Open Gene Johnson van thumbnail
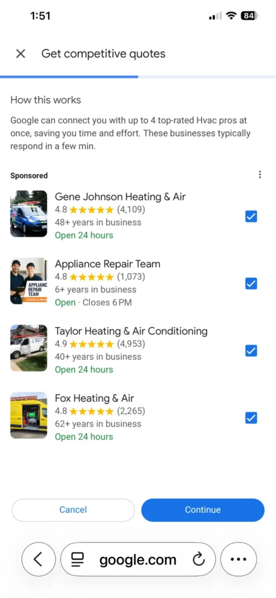This screenshot has width=276, height=598. coord(29,214)
